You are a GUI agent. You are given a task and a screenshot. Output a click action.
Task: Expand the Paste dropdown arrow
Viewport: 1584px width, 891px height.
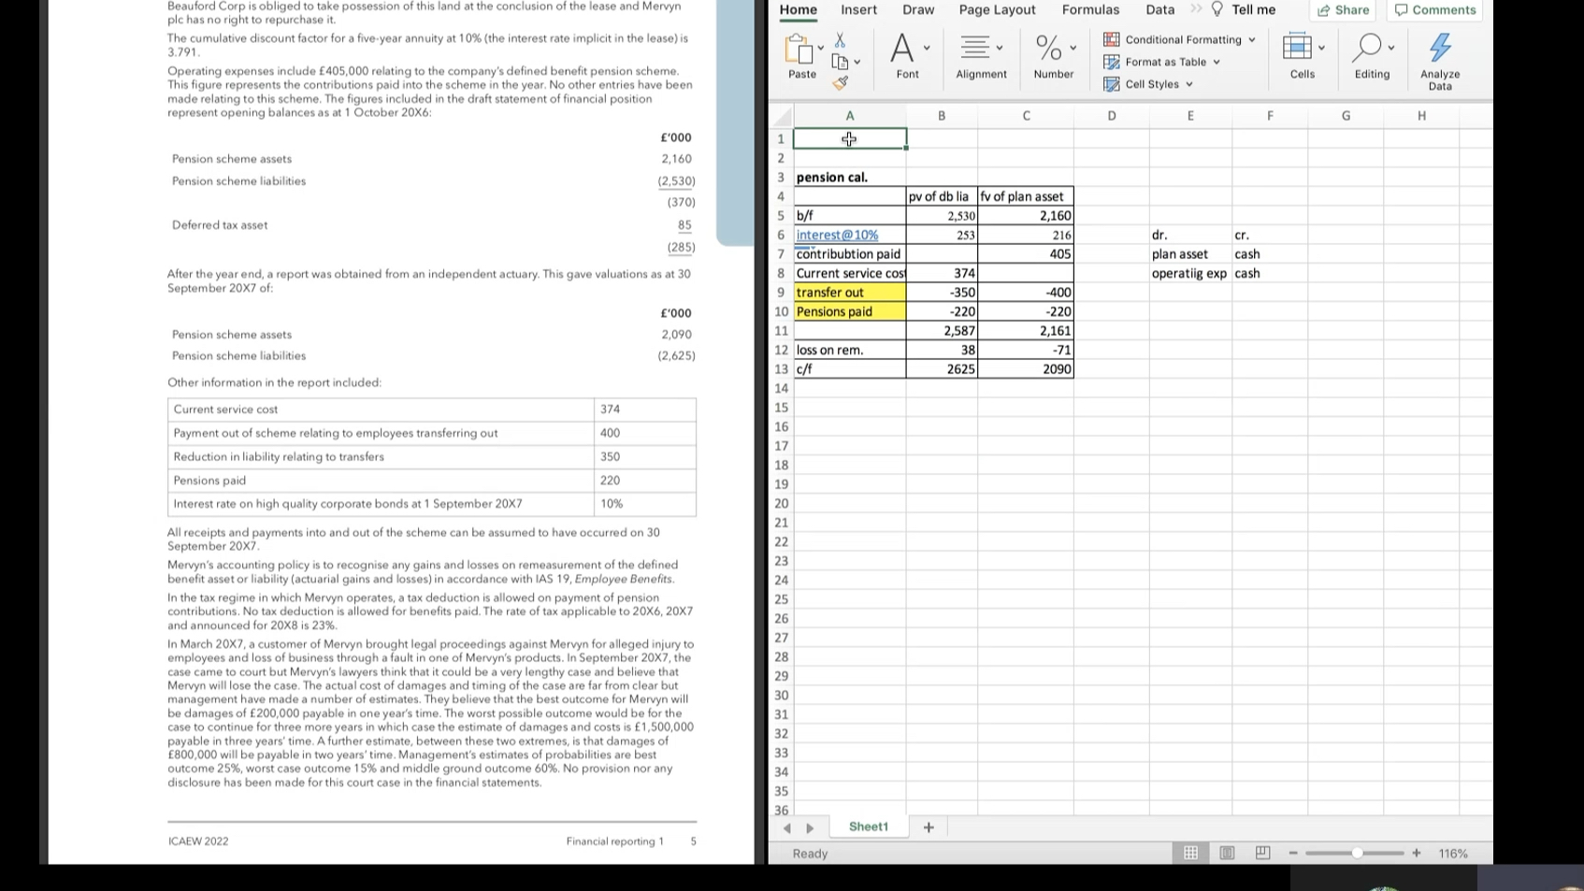[821, 48]
